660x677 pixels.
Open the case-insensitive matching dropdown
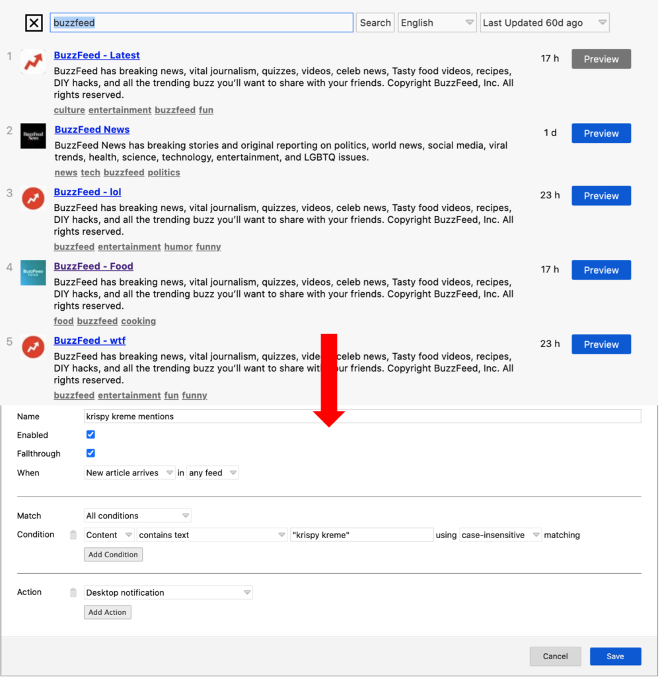[x=500, y=535]
